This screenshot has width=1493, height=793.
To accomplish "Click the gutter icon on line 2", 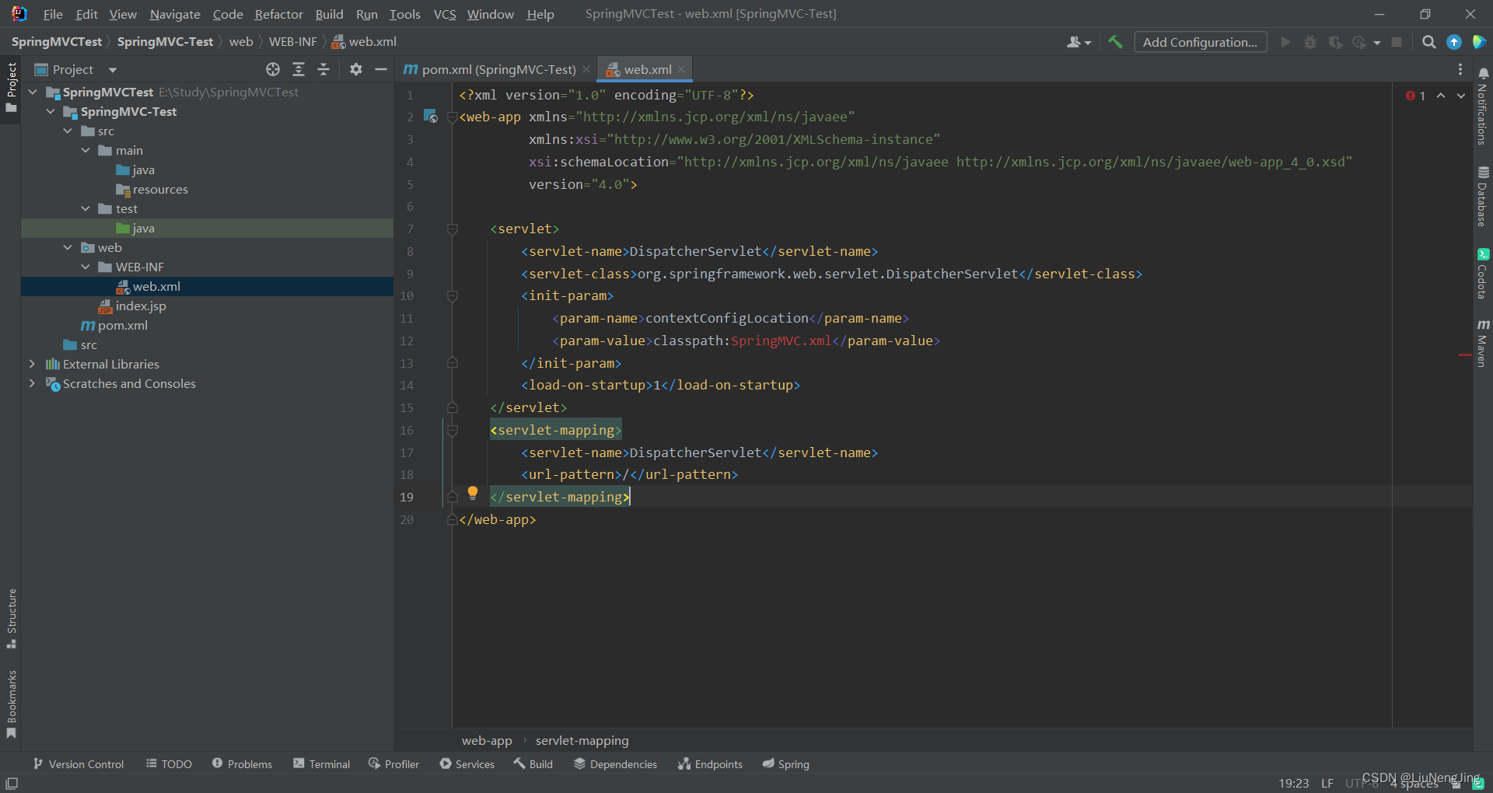I will pos(430,117).
